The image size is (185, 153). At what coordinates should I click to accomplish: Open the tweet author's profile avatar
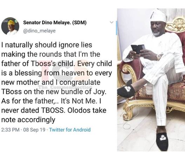coord(10,26)
